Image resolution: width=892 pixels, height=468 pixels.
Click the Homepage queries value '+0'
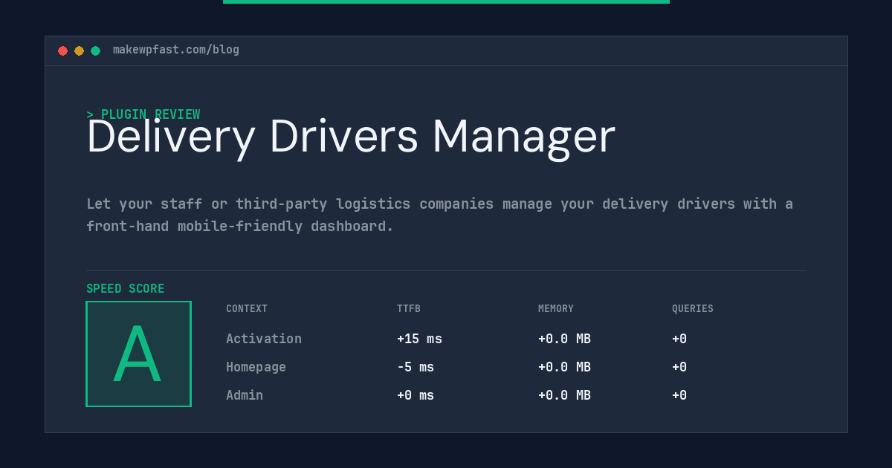tap(679, 367)
